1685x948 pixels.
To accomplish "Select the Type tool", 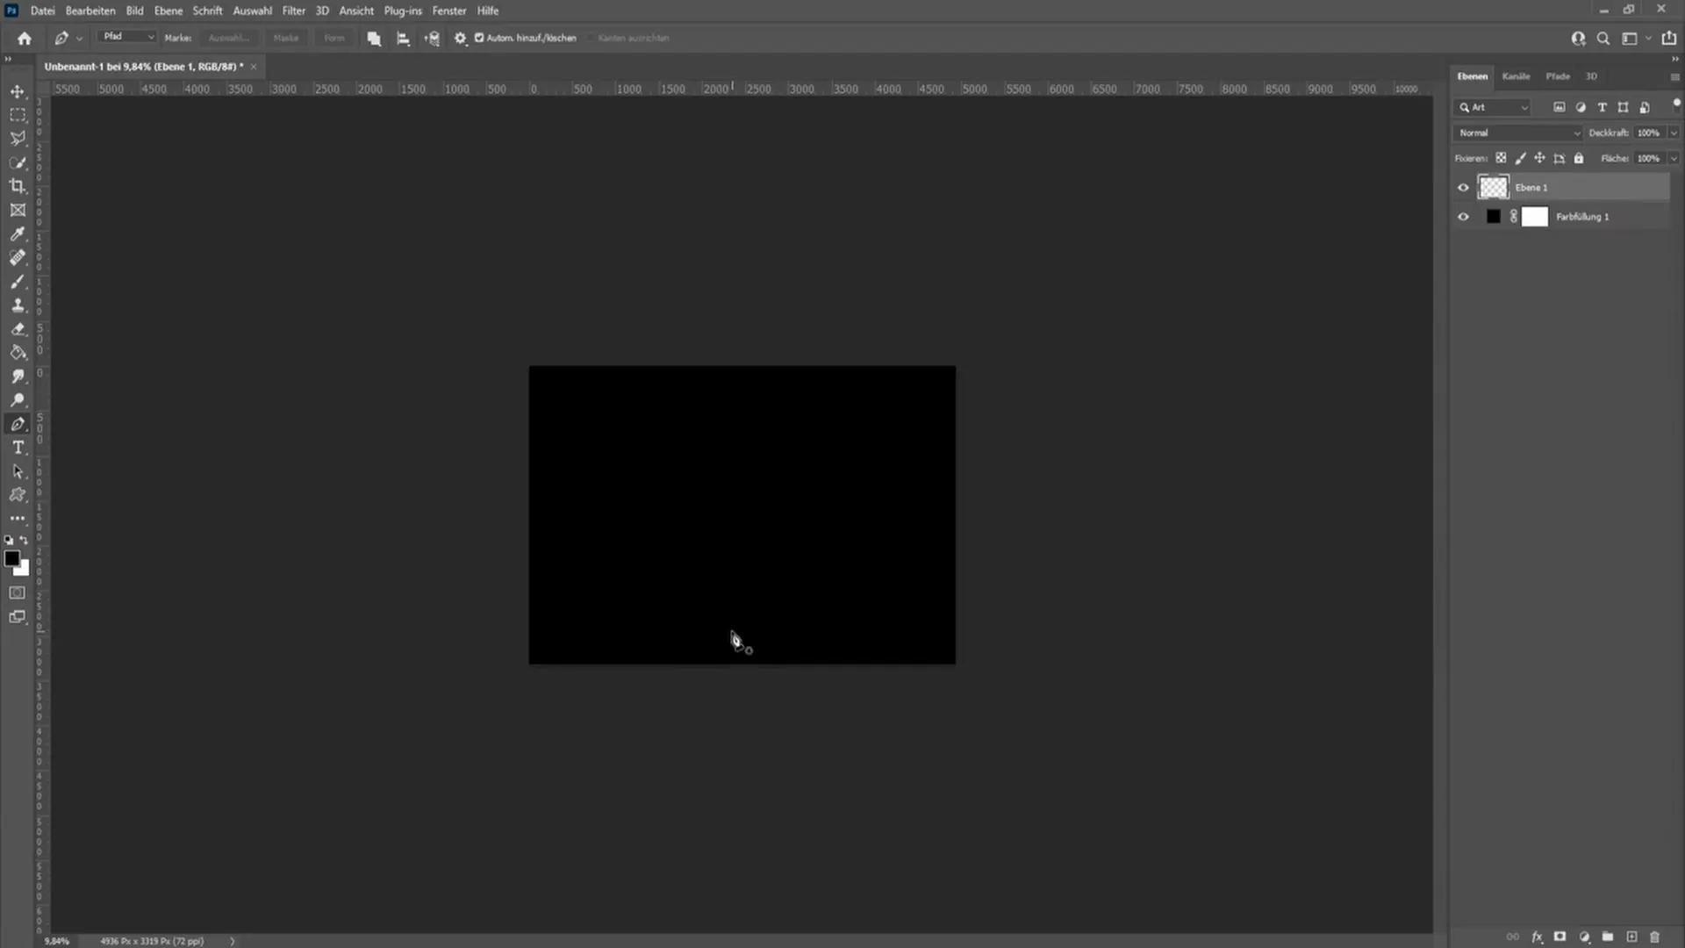I will pyautogui.click(x=18, y=448).
